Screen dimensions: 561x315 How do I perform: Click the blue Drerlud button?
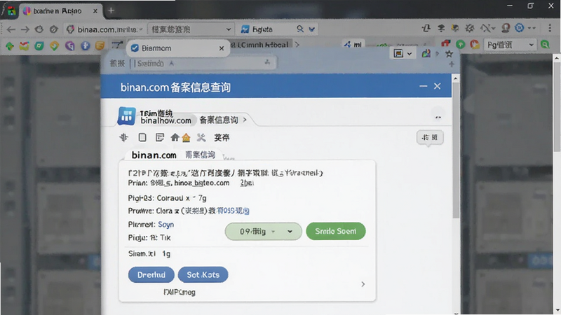point(151,274)
